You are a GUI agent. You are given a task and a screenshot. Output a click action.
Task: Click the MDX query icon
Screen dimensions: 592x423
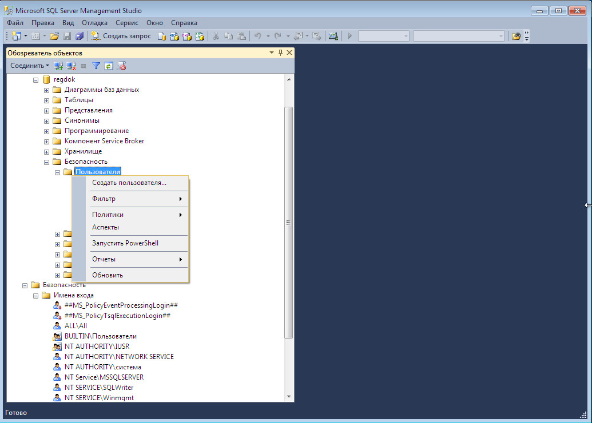pos(174,36)
